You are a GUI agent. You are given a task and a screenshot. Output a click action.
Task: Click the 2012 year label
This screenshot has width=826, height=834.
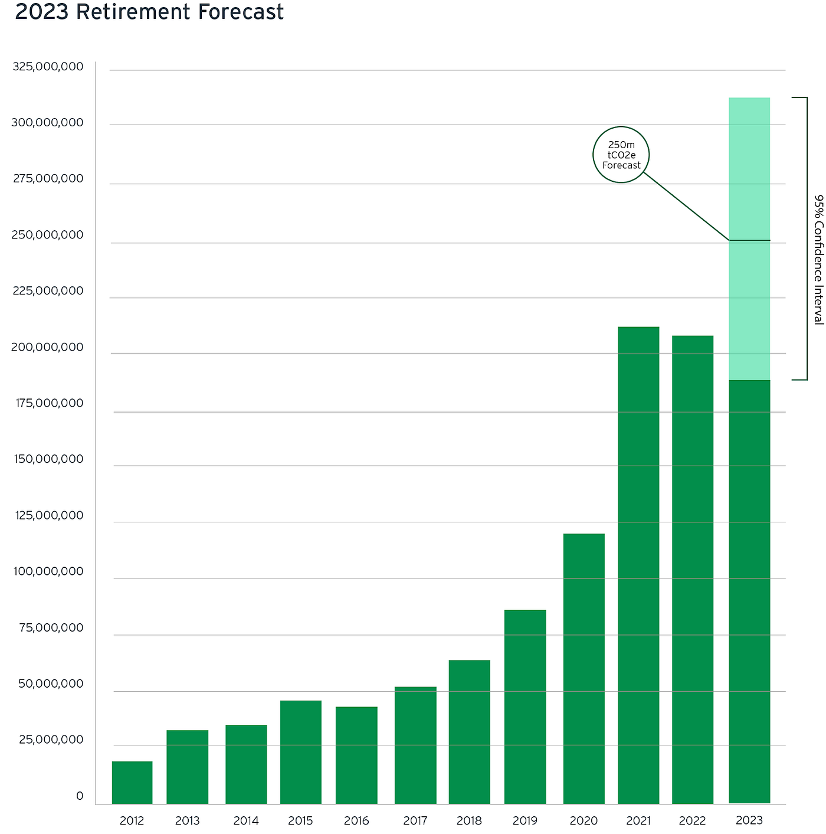click(x=132, y=820)
